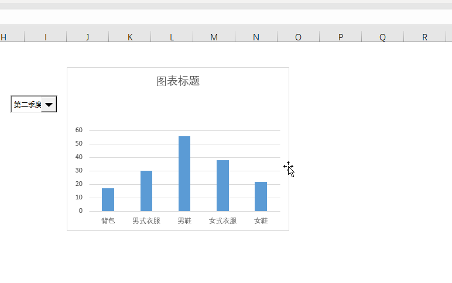Click the 40 value axis label
The image size is (452, 283).
point(79,157)
